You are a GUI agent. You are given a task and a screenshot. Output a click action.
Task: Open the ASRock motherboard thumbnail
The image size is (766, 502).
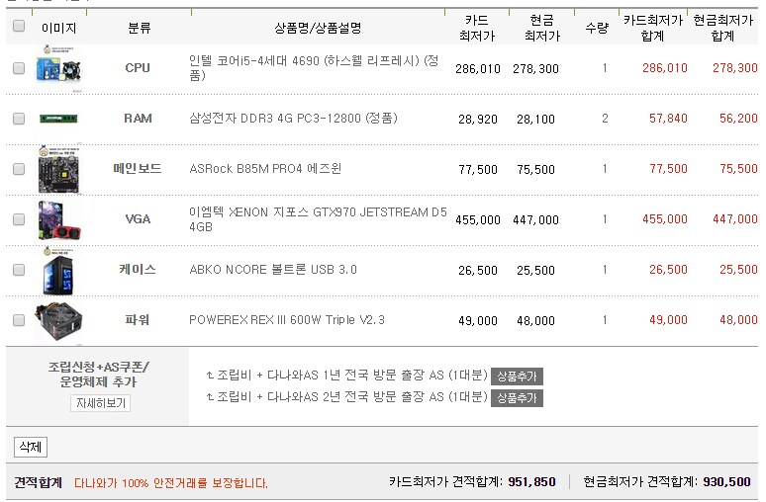[58, 169]
